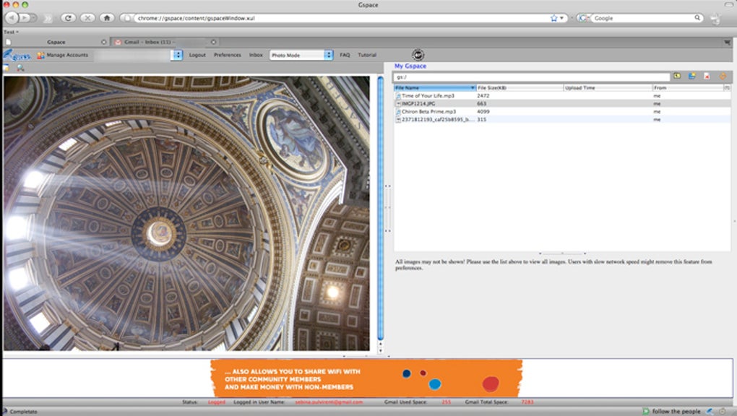This screenshot has height=416, width=737.
Task: Reload the page with the refresh button
Action: coord(68,18)
